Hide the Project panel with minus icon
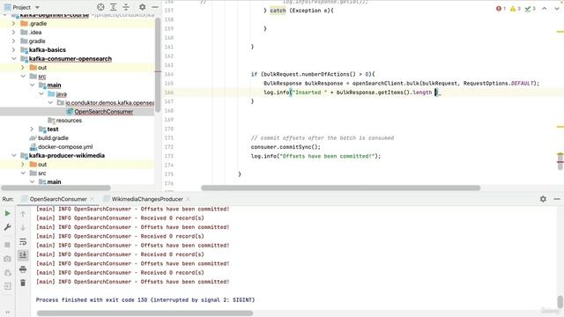 155,7
